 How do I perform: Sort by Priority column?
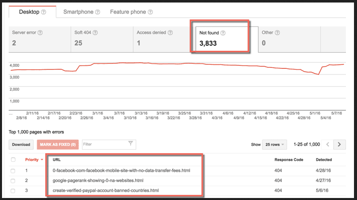pyautogui.click(x=34, y=160)
